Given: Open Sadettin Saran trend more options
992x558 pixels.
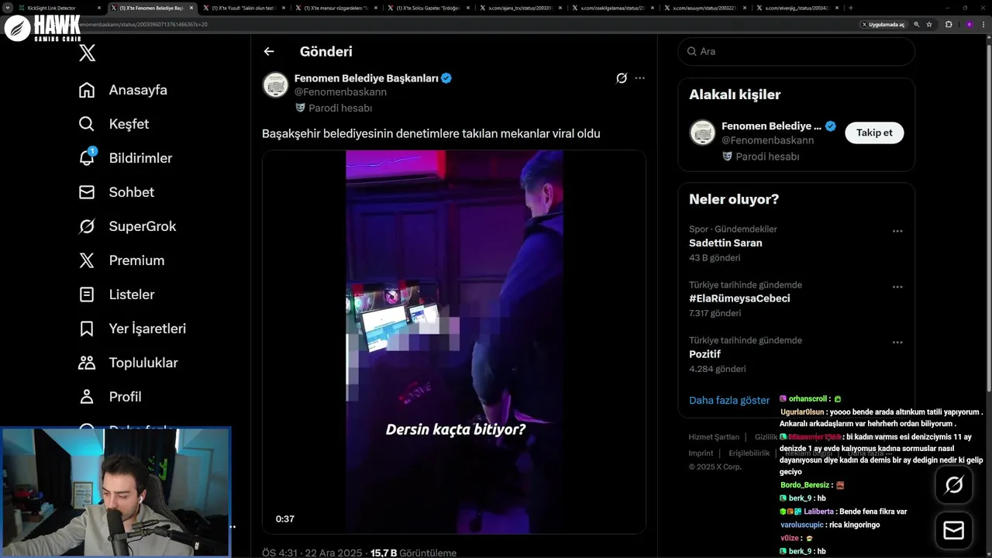Looking at the screenshot, I should (897, 231).
